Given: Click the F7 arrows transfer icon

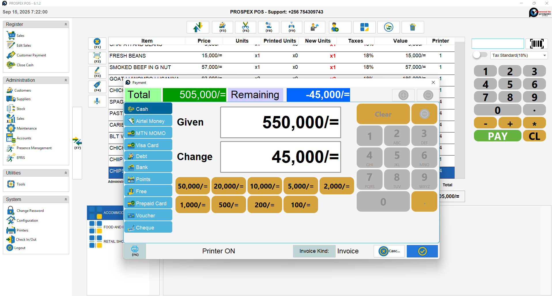Looking at the screenshot, I should (x=77, y=143).
